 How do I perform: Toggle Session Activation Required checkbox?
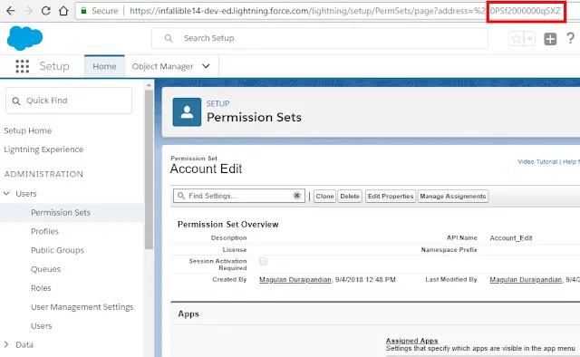point(263,262)
